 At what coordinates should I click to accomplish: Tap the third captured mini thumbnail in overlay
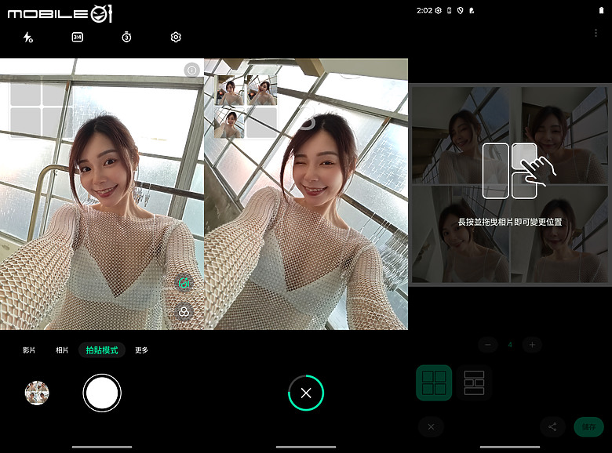pos(229,123)
